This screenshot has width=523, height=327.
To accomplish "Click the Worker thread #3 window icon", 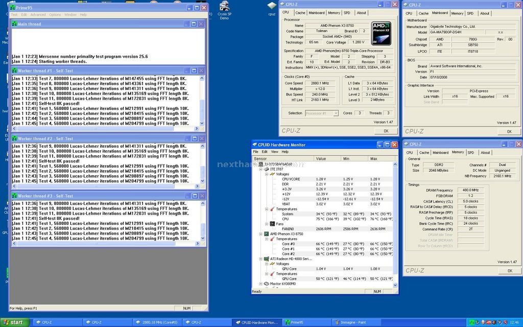I will (x=14, y=196).
